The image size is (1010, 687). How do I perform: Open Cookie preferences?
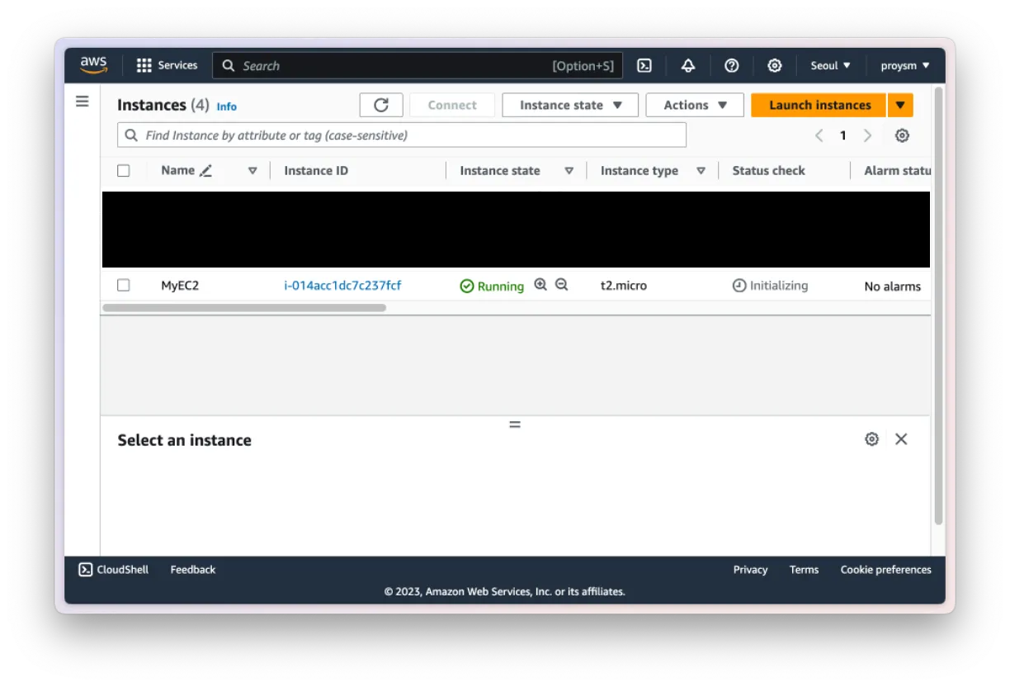885,570
